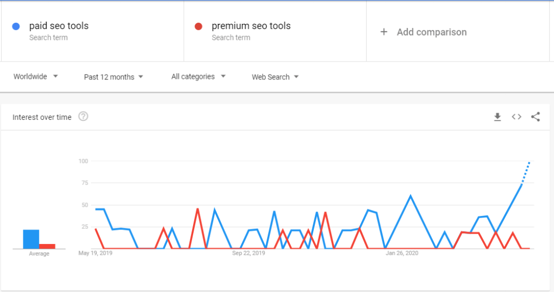
Task: Click the Jan 26, 2020 axis label
Action: tap(402, 253)
